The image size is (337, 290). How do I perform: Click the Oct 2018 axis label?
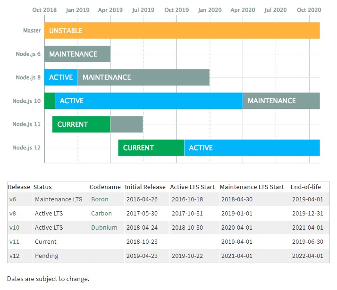click(44, 10)
